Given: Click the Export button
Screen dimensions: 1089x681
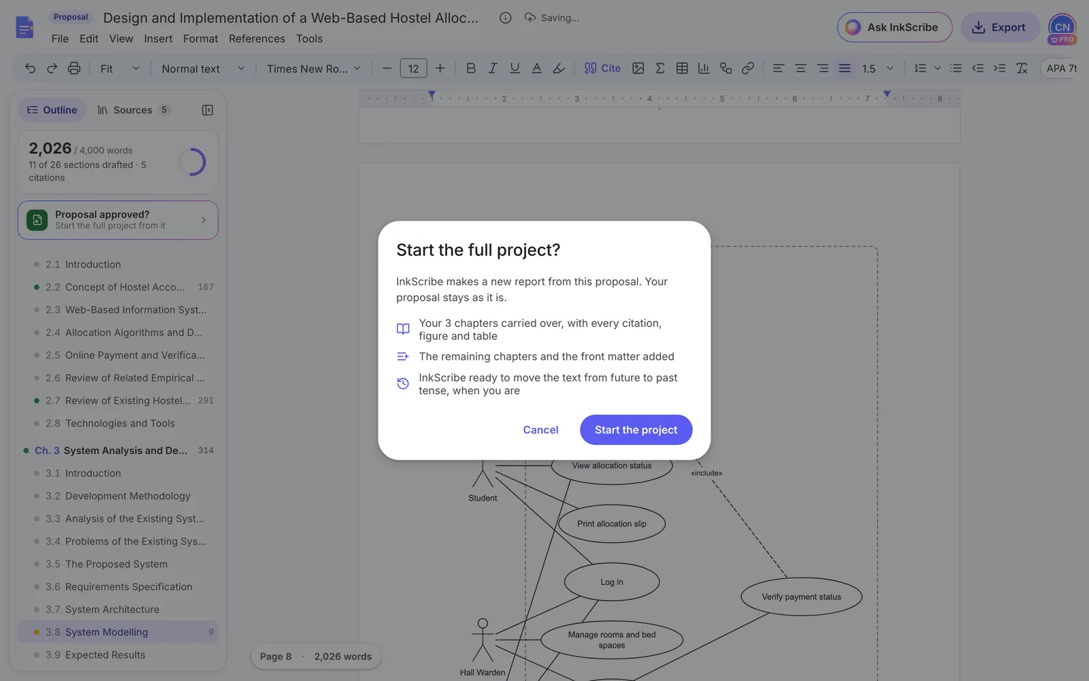Looking at the screenshot, I should point(1000,27).
